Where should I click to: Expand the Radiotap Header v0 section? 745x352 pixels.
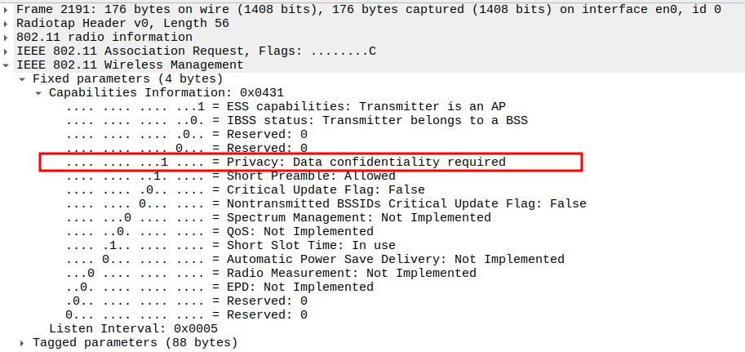tap(7, 24)
